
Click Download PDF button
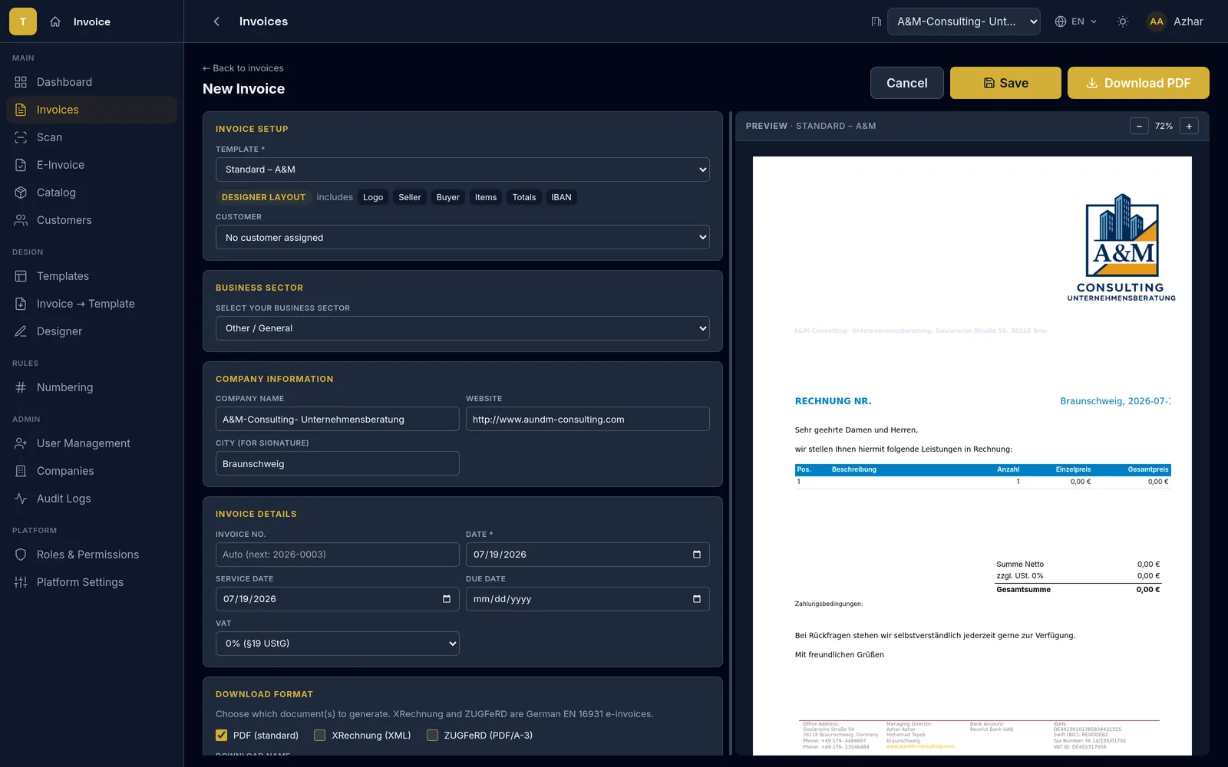[1138, 83]
